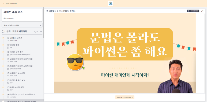Screen dimensions: 207x102
Task: Open lesson [안내] 맥OS 추가 설정
Action: (15, 87)
